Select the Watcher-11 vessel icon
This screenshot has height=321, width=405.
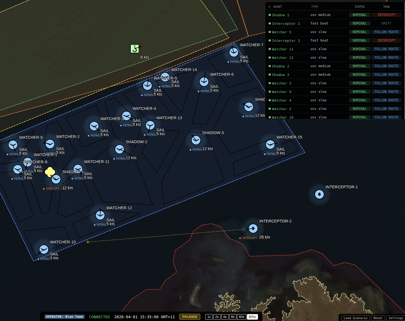tap(78, 169)
